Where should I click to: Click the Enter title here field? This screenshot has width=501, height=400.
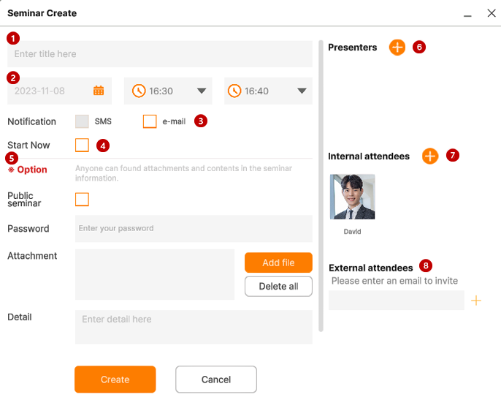160,54
